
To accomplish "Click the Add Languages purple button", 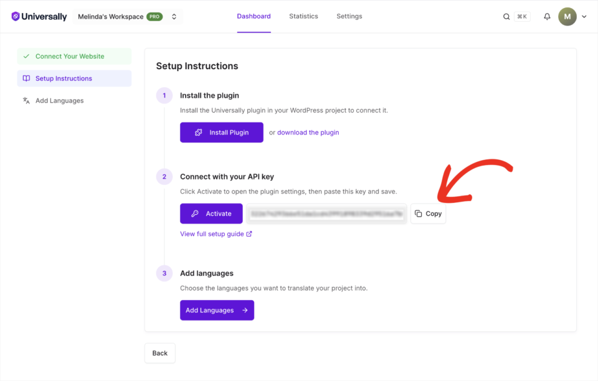I will [217, 310].
